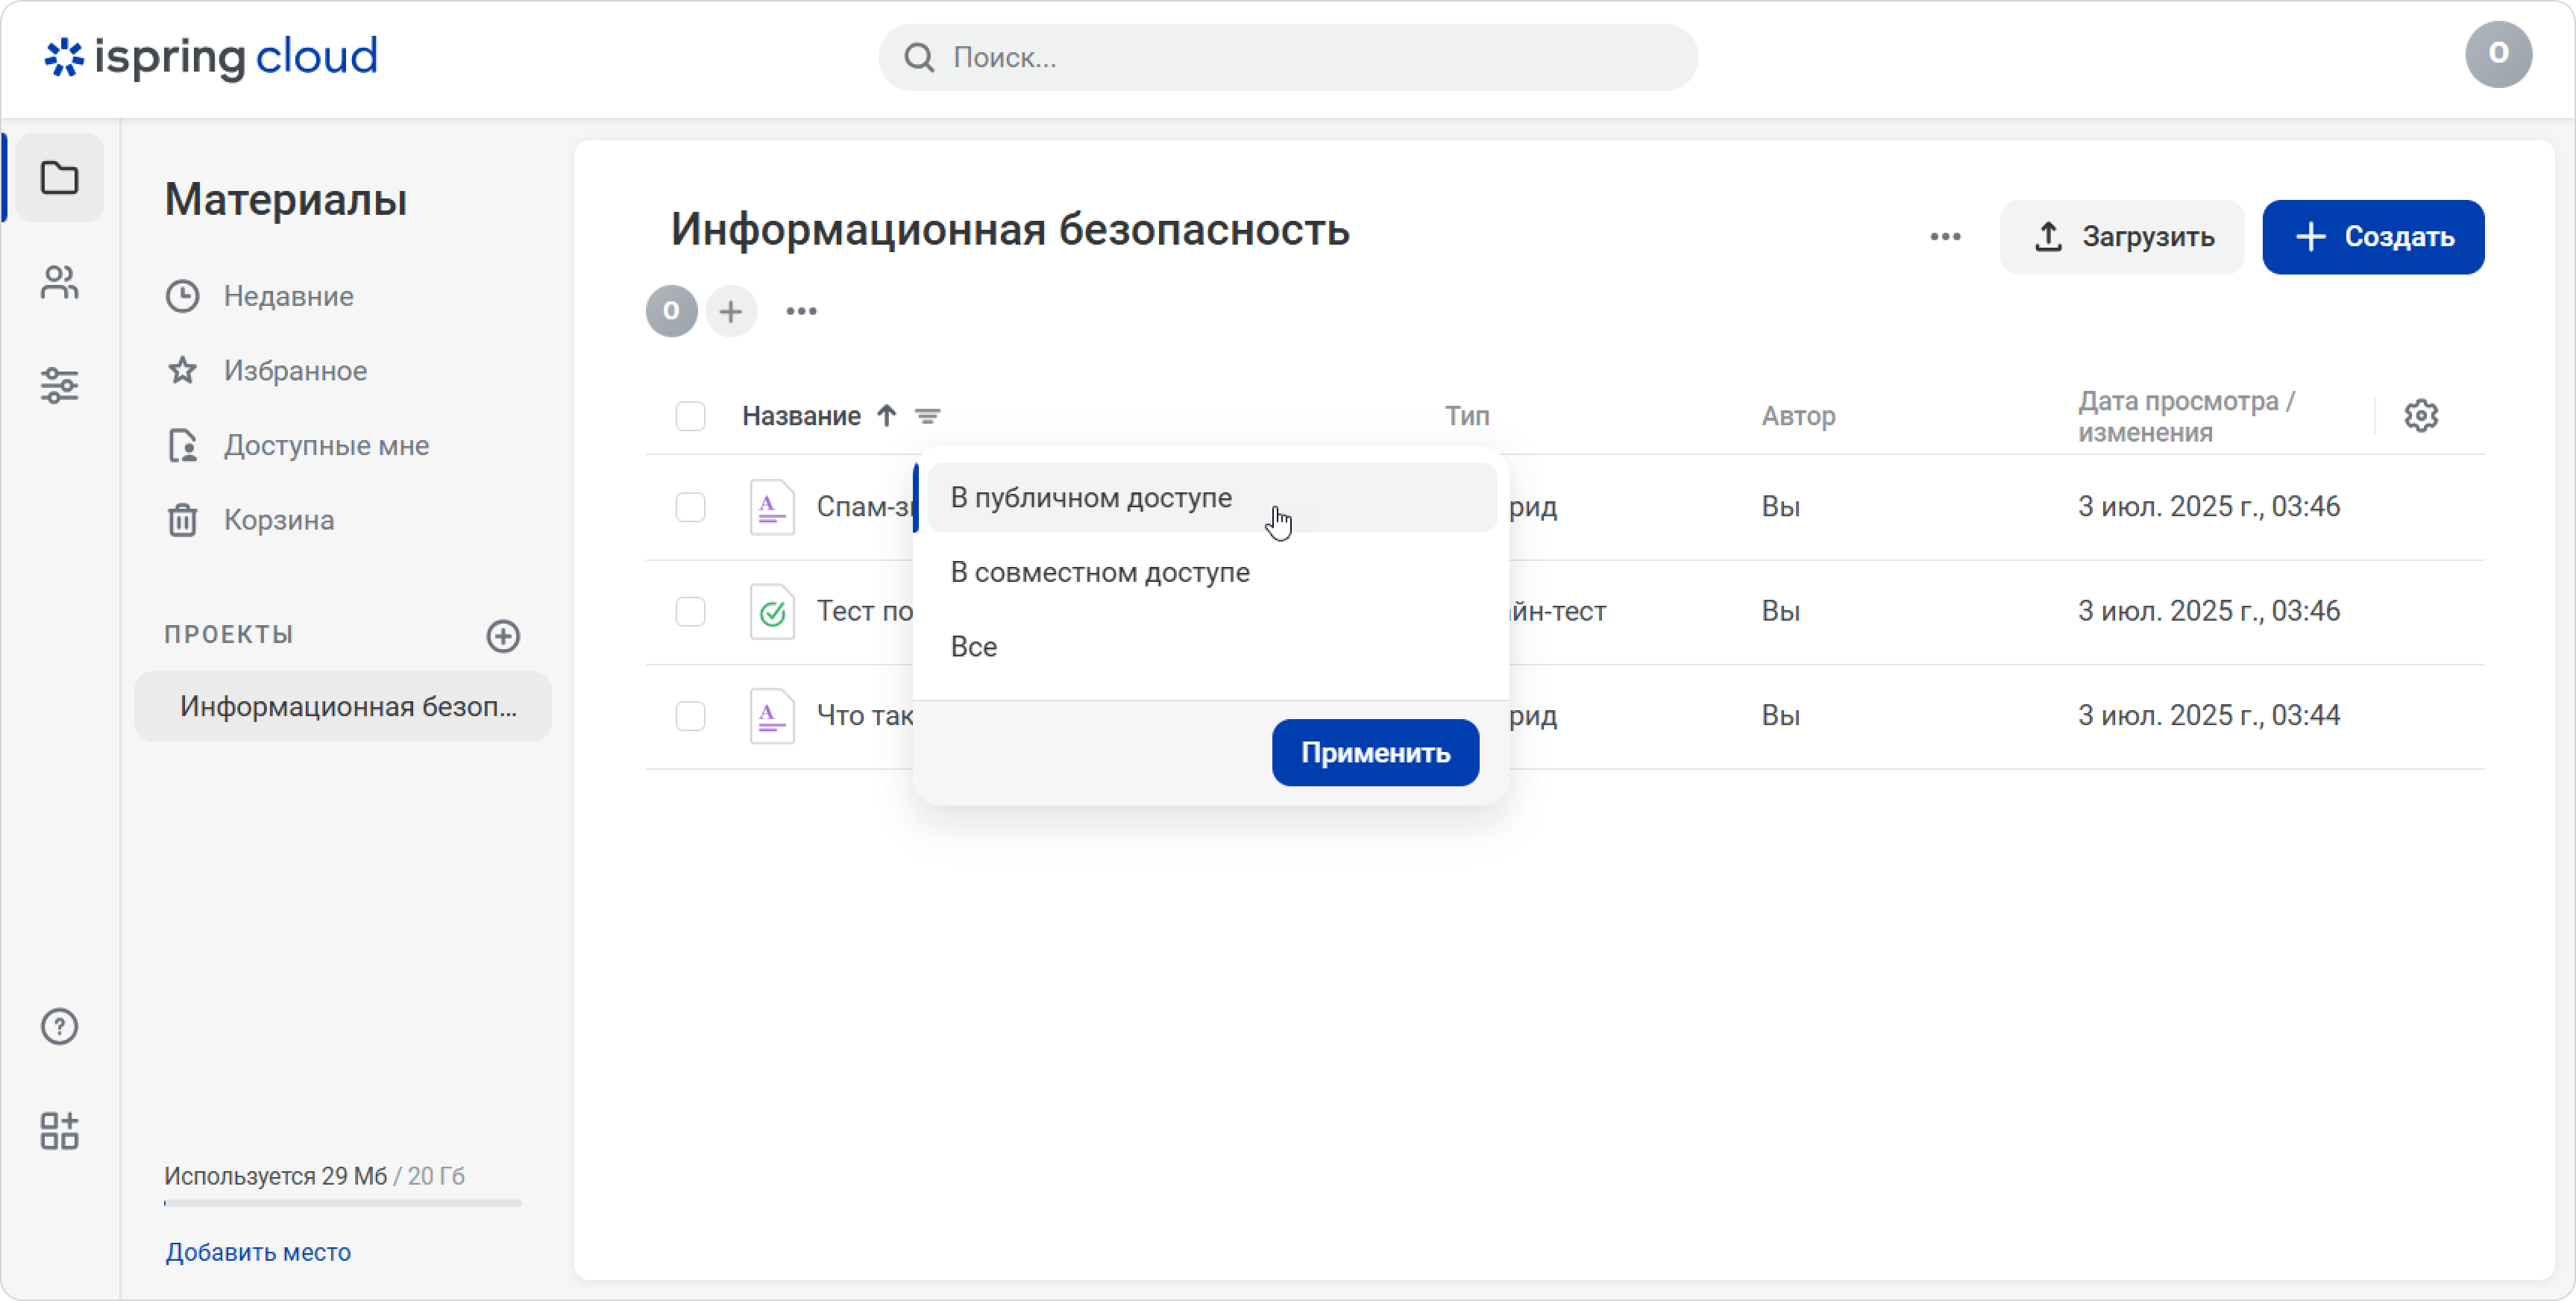Click the Тест по quiz file icon

(x=772, y=612)
